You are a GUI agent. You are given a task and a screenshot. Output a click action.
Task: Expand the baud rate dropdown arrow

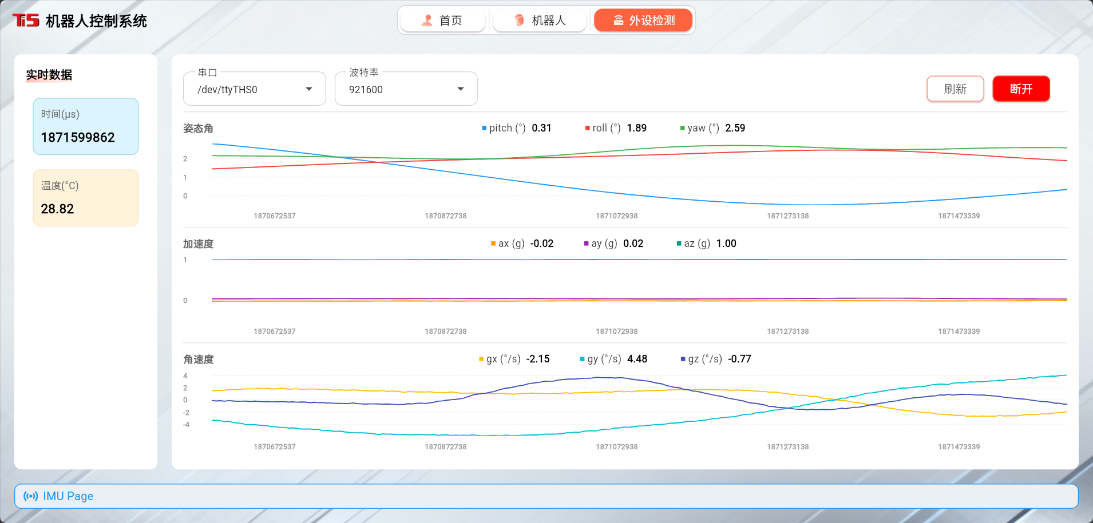click(x=461, y=89)
